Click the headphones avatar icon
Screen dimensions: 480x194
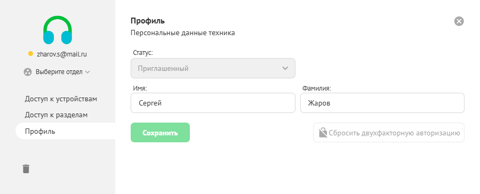58,30
